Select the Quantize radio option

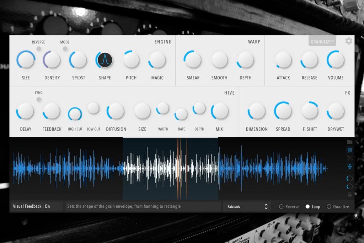[338, 206]
